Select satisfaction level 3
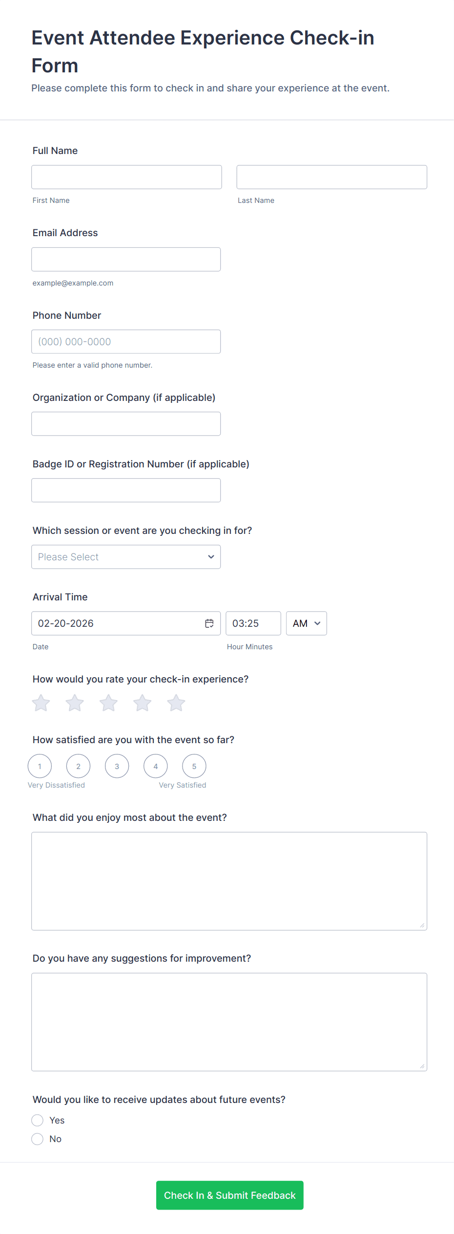Image resolution: width=454 pixels, height=1234 pixels. pos(117,766)
